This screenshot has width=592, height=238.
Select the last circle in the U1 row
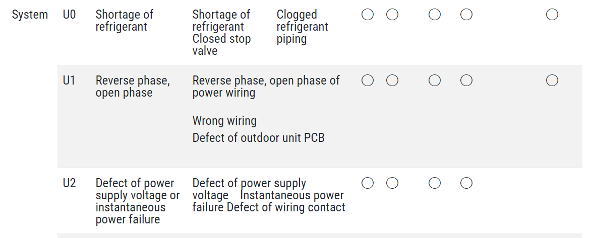point(552,81)
